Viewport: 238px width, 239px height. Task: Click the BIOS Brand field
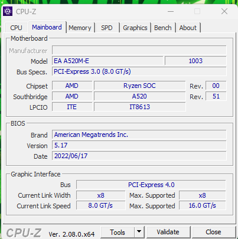(x=139, y=135)
